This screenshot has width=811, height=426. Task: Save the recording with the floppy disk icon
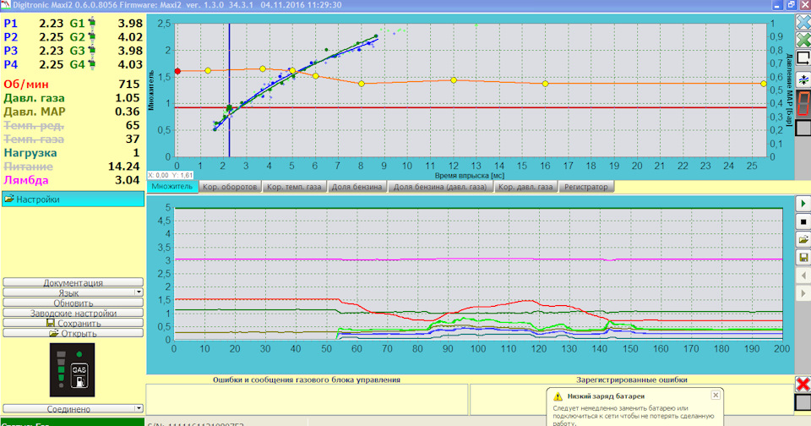click(803, 257)
